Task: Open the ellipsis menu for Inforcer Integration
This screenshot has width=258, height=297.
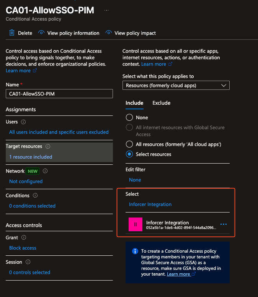Action: tap(224, 224)
